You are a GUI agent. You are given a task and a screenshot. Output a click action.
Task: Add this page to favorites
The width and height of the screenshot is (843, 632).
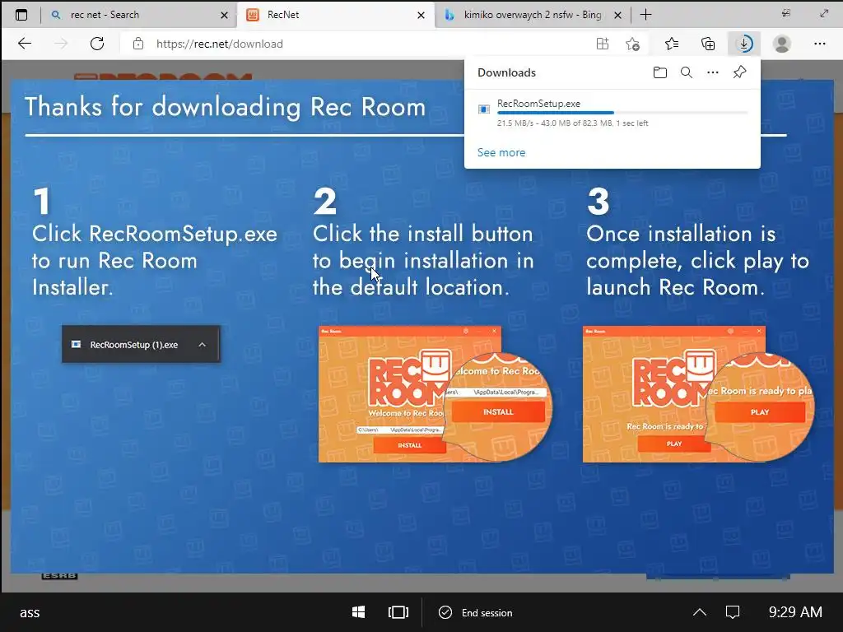coord(633,44)
